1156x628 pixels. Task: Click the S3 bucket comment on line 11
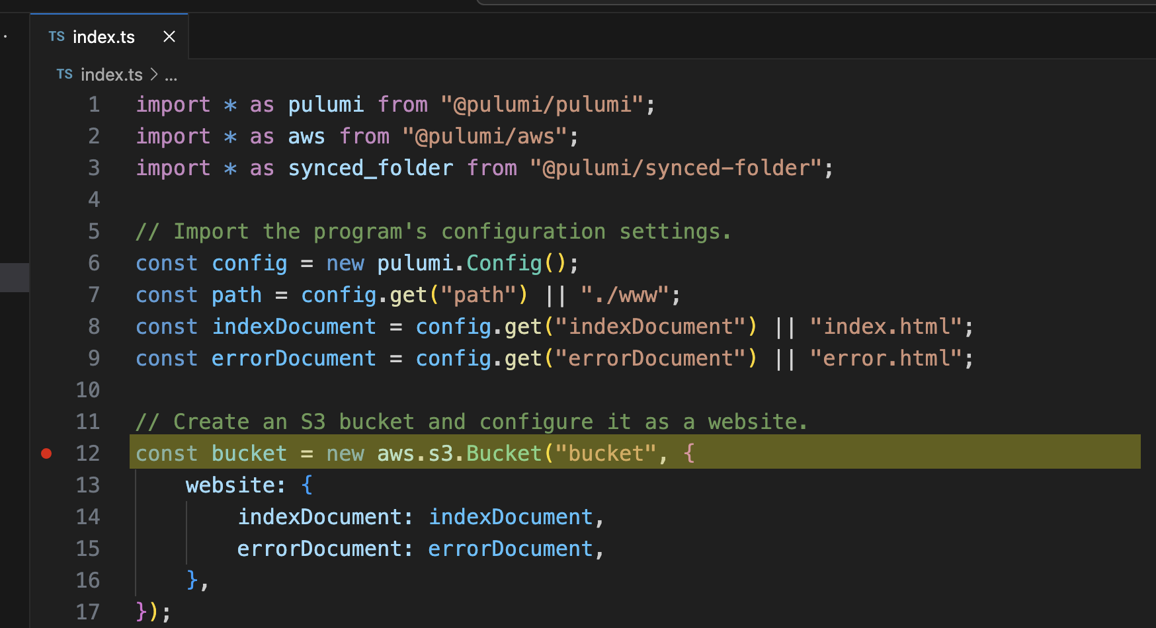pyautogui.click(x=471, y=422)
